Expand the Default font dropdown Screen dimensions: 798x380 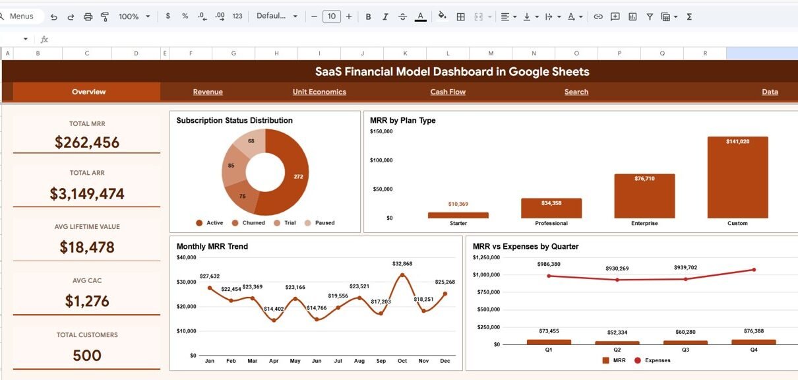276,16
